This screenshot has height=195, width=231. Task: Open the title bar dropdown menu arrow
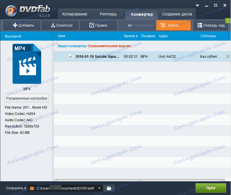click(197, 5)
